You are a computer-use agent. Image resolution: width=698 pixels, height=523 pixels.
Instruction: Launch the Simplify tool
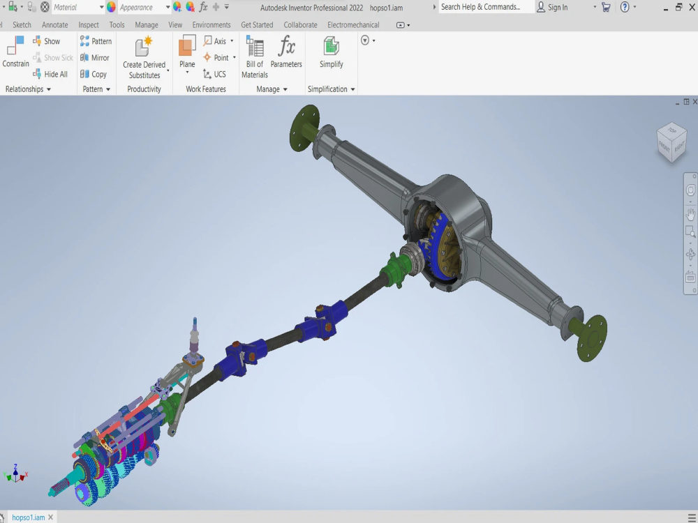pos(331,52)
